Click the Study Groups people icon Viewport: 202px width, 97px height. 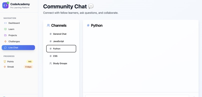[51, 63]
